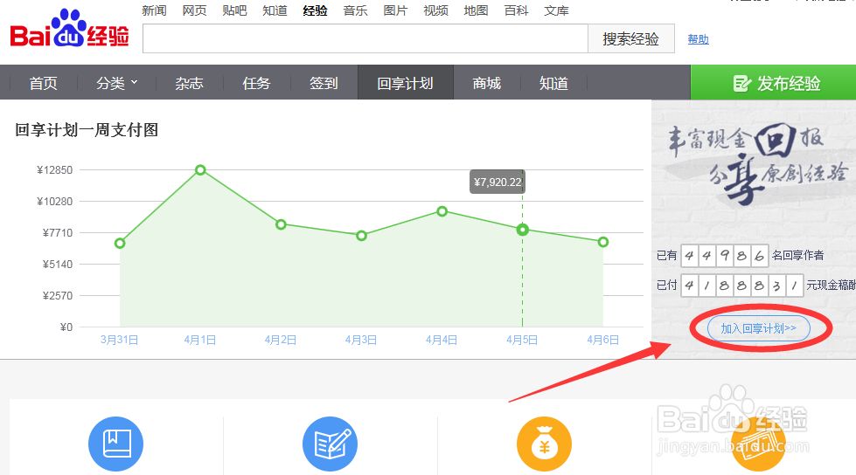Select the 4月2日 chart data point
This screenshot has height=475, width=856.
pos(281,224)
